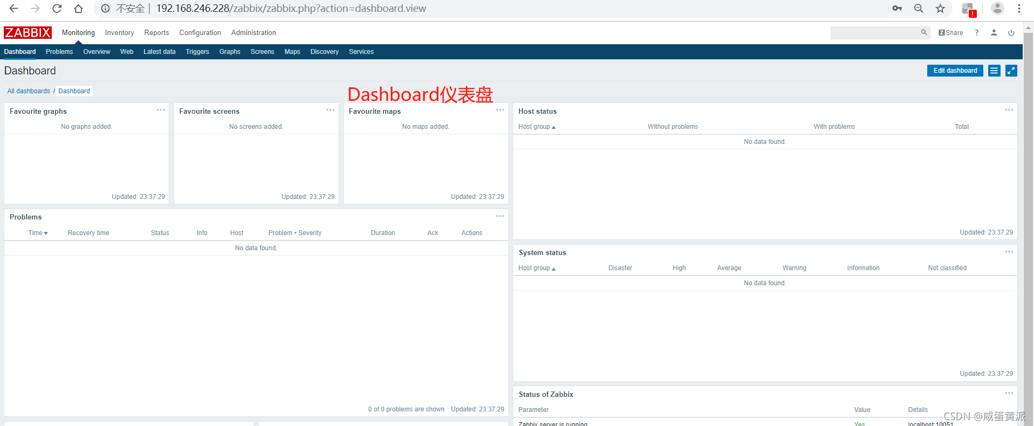Select the Dashboard submenu tab
This screenshot has height=426, width=1034.
point(20,52)
